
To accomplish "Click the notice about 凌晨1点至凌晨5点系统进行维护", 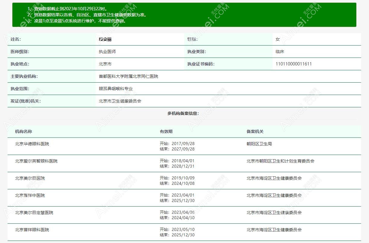I will 80,21.
